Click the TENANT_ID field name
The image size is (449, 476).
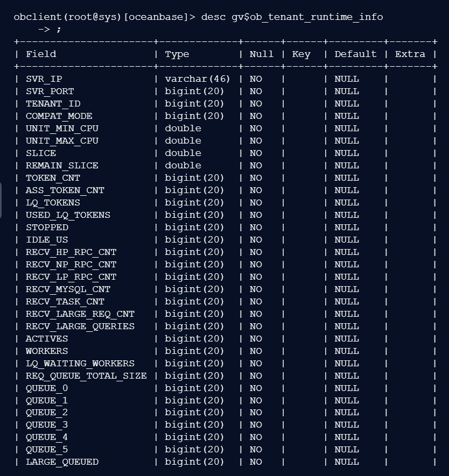coord(53,104)
